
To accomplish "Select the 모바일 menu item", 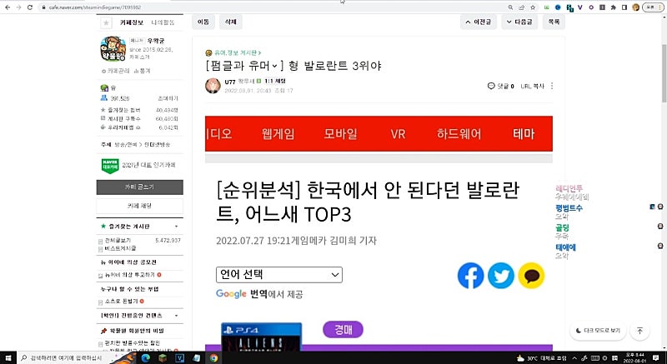I will [x=340, y=134].
